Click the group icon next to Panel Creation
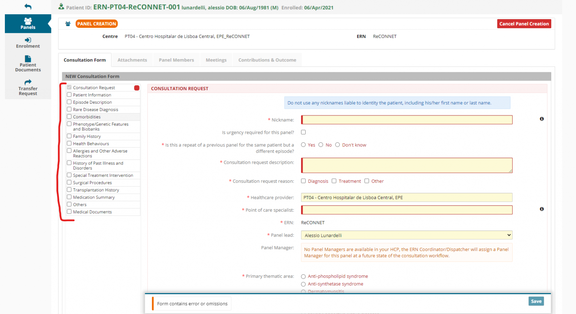Image resolution: width=576 pixels, height=314 pixels. pyautogui.click(x=68, y=24)
